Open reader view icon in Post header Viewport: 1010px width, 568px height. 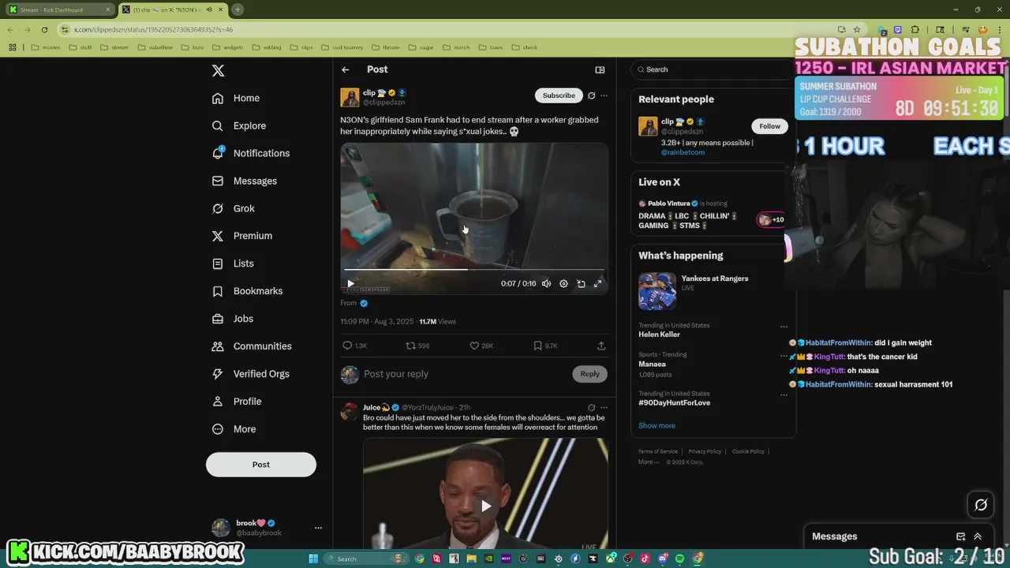(x=600, y=69)
